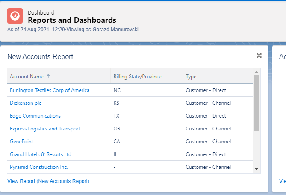Click the partially visible View link at right
The width and height of the screenshot is (286, 195).
coord(283,181)
